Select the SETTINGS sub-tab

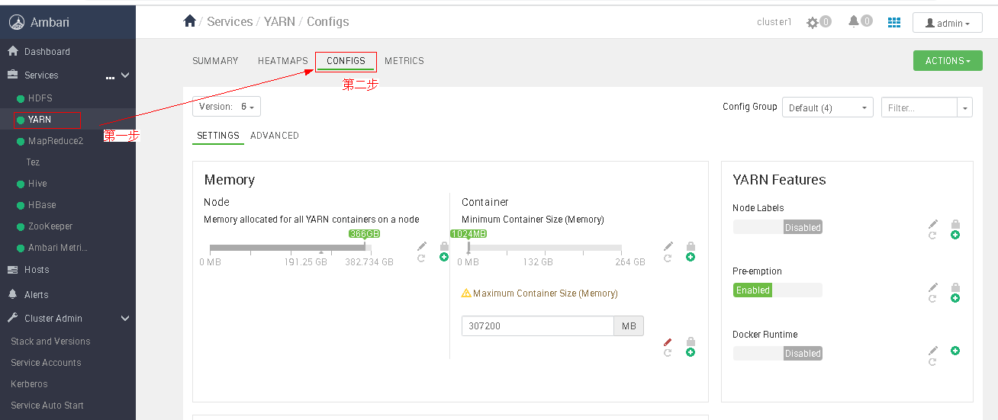pos(218,136)
